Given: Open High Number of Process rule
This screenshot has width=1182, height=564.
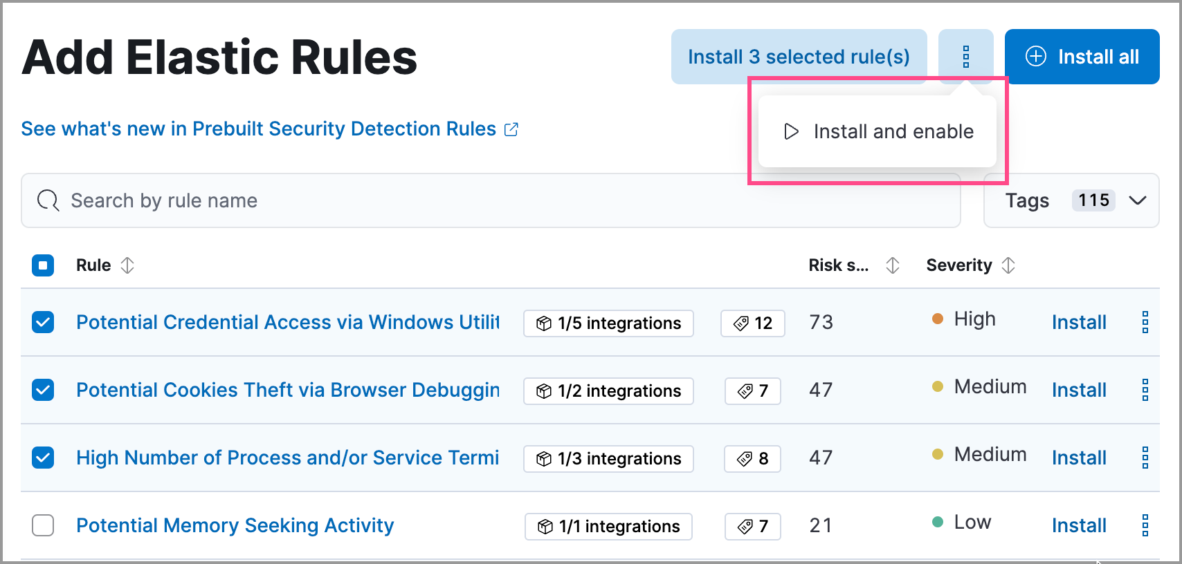Looking at the screenshot, I should 288,458.
